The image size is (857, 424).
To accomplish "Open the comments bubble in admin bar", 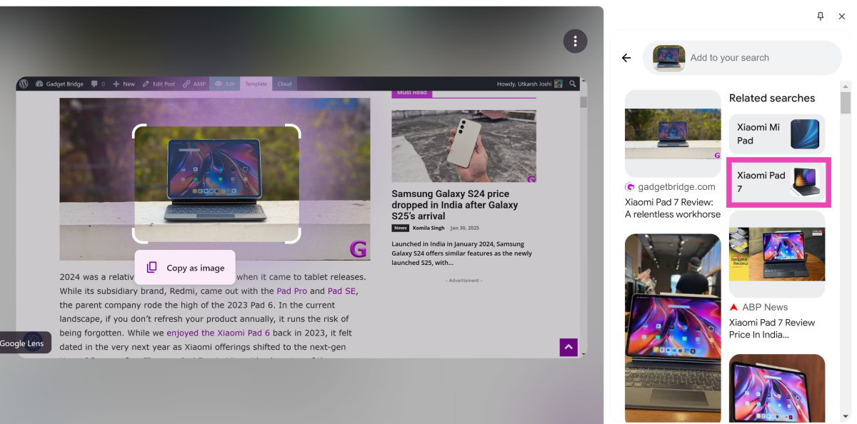I will coord(98,84).
